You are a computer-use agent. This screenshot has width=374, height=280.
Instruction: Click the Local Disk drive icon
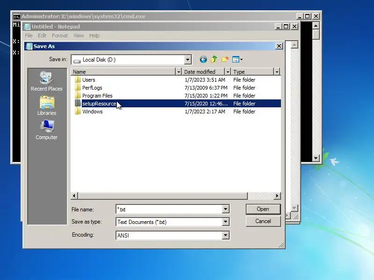[x=77, y=61]
